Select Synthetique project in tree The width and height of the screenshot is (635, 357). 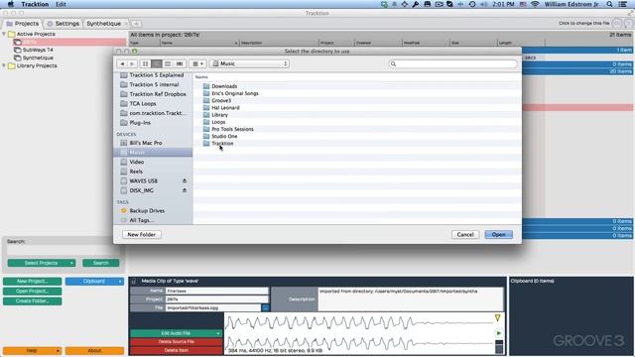tap(38, 58)
